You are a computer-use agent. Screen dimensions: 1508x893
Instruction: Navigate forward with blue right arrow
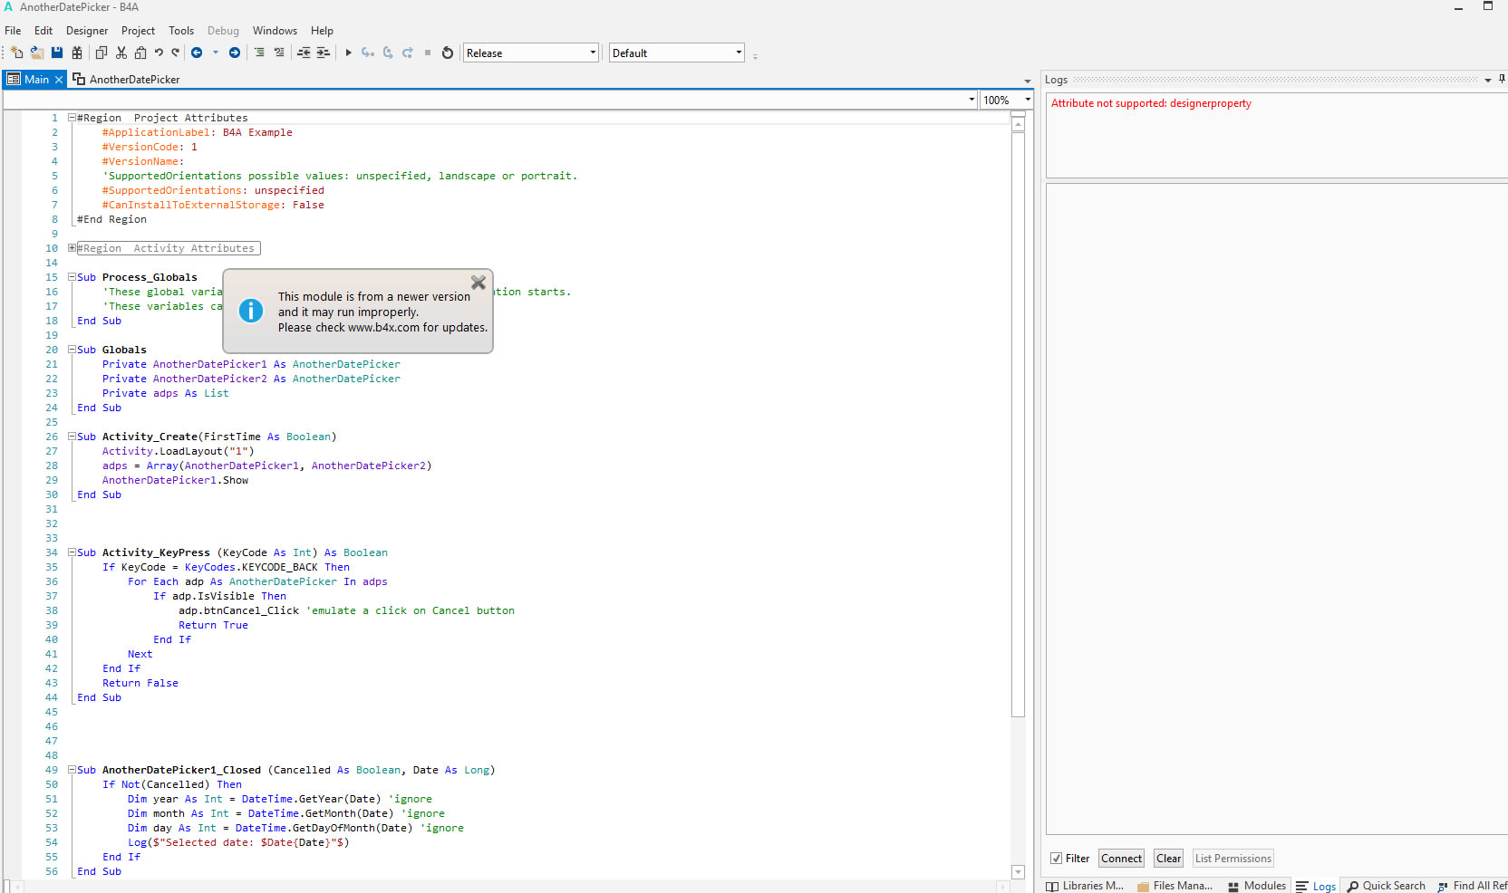coord(235,53)
